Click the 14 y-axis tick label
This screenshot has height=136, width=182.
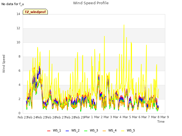pyautogui.click(x=18, y=14)
